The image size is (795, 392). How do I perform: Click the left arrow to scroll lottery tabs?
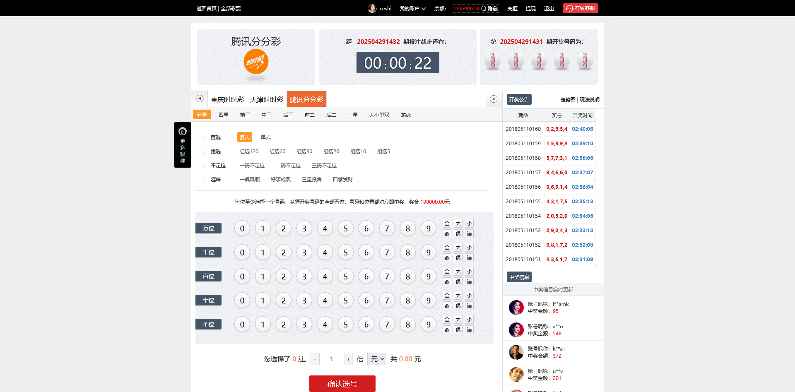point(200,99)
